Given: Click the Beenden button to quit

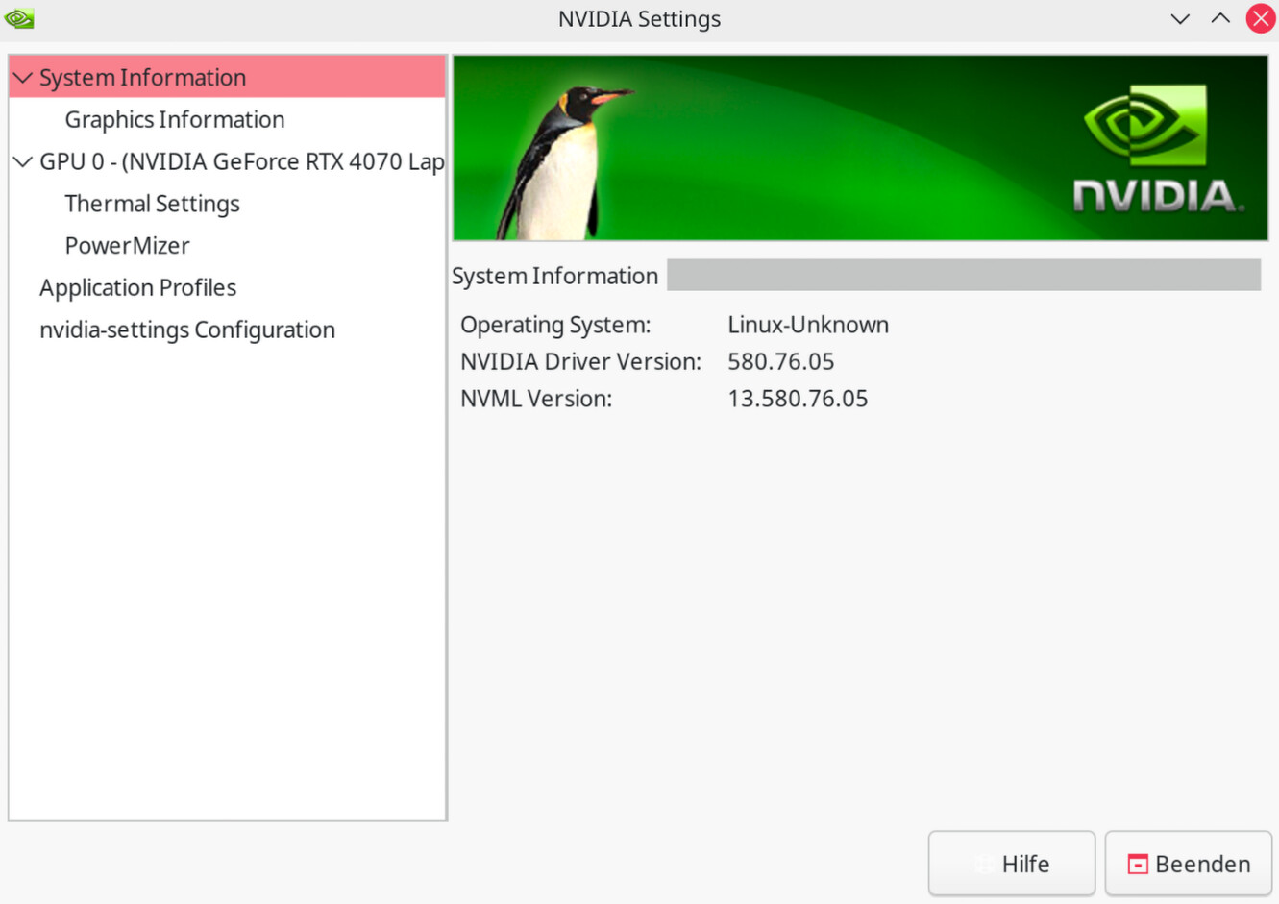Looking at the screenshot, I should click(x=1188, y=864).
